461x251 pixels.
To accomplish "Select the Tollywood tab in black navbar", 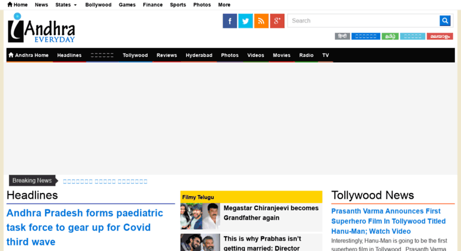I will pos(135,55).
